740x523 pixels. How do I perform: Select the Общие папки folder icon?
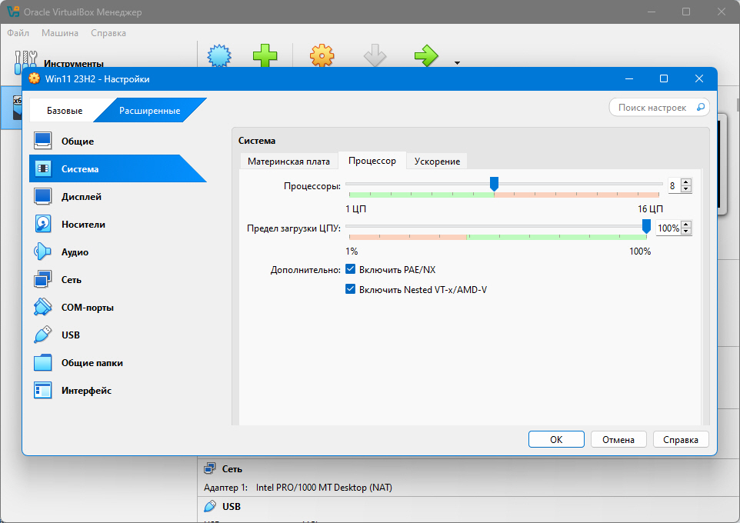click(x=43, y=362)
